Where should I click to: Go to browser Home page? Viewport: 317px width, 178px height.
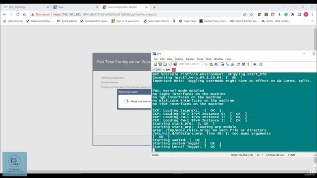(24, 14)
